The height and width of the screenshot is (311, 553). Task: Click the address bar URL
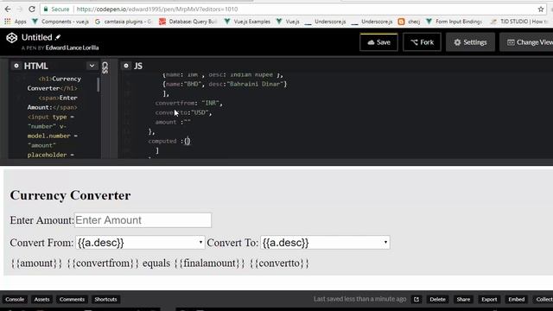[157, 10]
